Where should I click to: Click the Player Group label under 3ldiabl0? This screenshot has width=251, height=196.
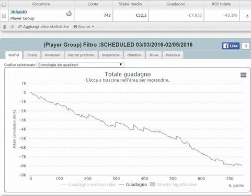[22, 18]
